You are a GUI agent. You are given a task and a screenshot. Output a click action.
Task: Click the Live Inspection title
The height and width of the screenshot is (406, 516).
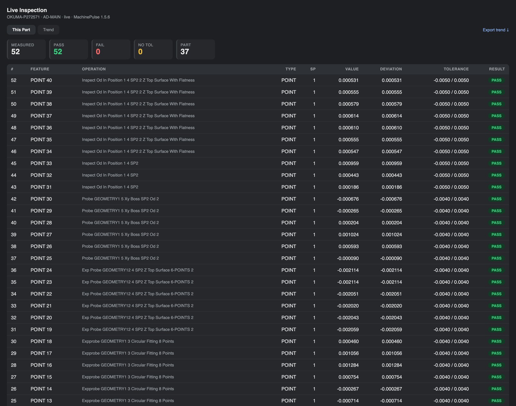tap(27, 10)
